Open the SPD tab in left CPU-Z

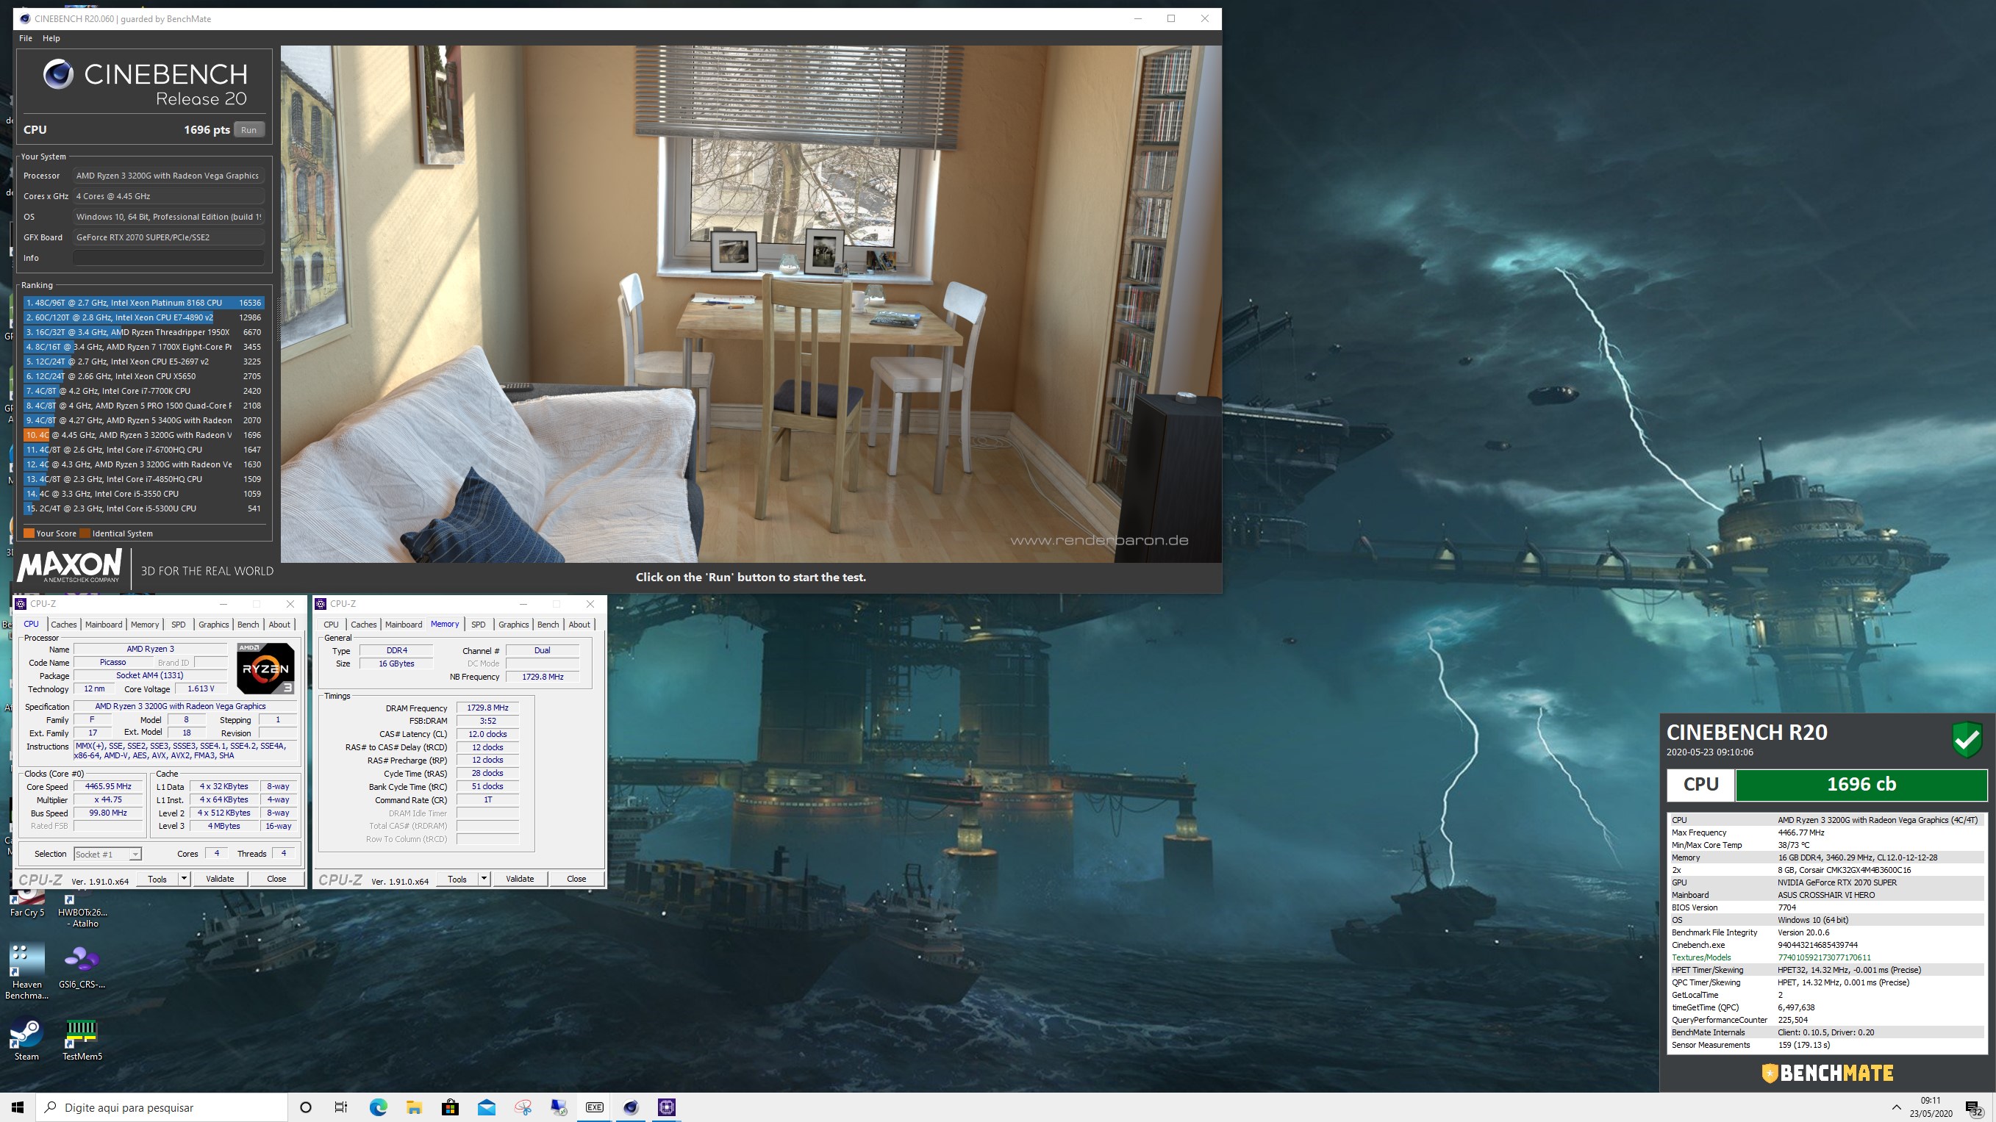coord(178,624)
